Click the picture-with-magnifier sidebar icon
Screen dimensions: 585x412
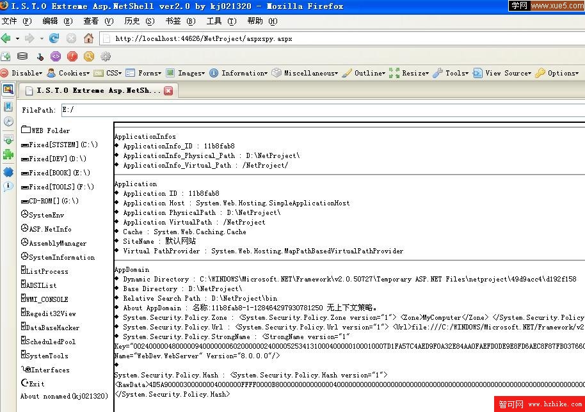pos(8,90)
